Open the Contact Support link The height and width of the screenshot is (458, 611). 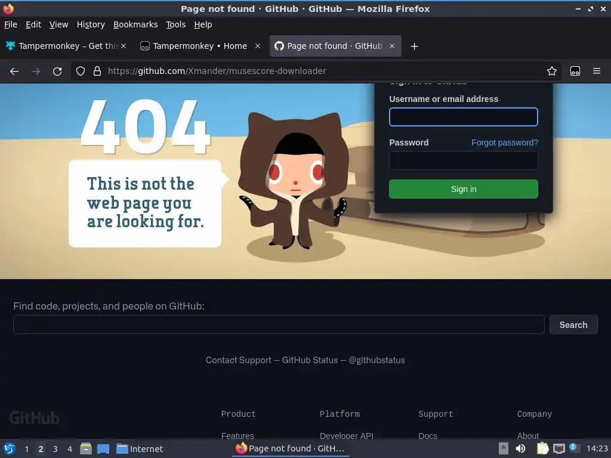click(x=238, y=360)
